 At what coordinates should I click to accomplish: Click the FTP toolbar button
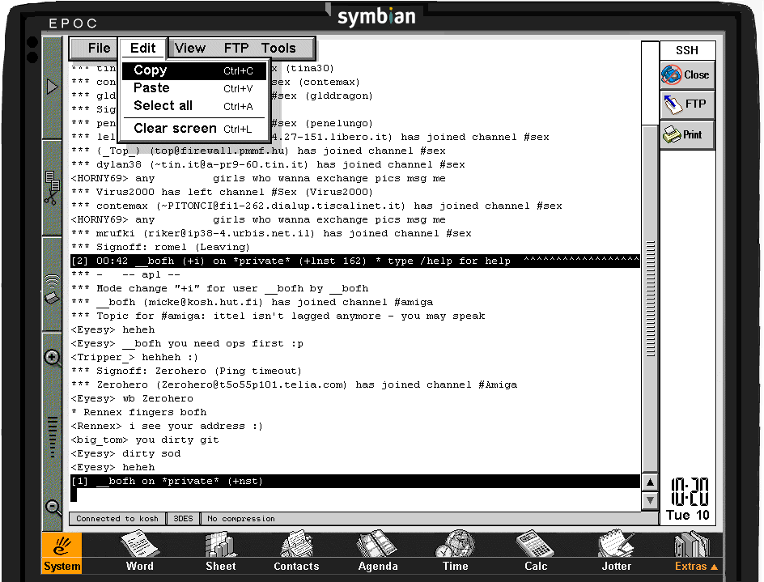pos(687,104)
